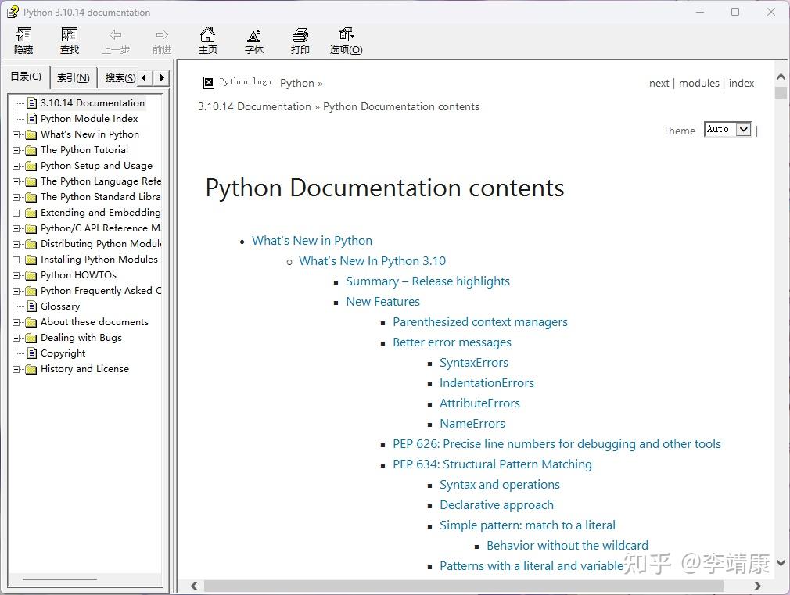Open What's New In Python 3.10 link
Image resolution: width=790 pixels, height=595 pixels.
[x=372, y=260]
